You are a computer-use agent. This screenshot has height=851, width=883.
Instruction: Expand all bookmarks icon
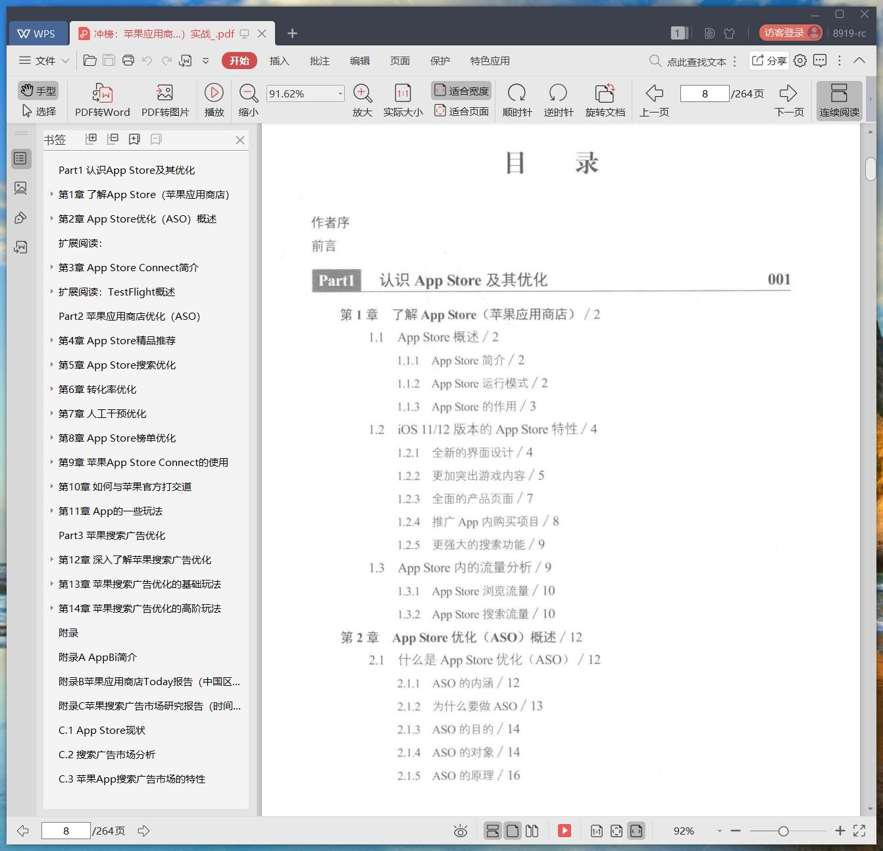click(x=91, y=139)
